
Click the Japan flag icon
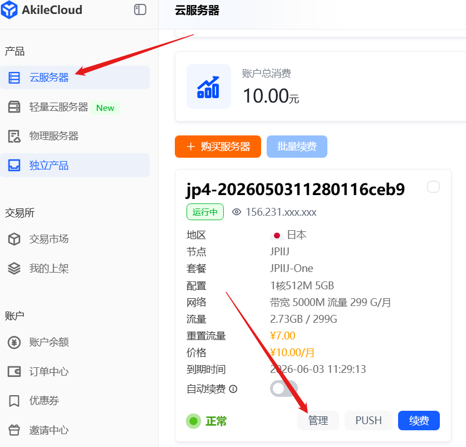coord(277,235)
